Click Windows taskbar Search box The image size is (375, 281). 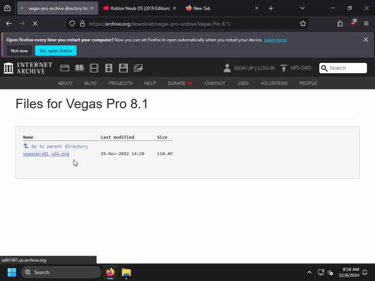(61, 272)
